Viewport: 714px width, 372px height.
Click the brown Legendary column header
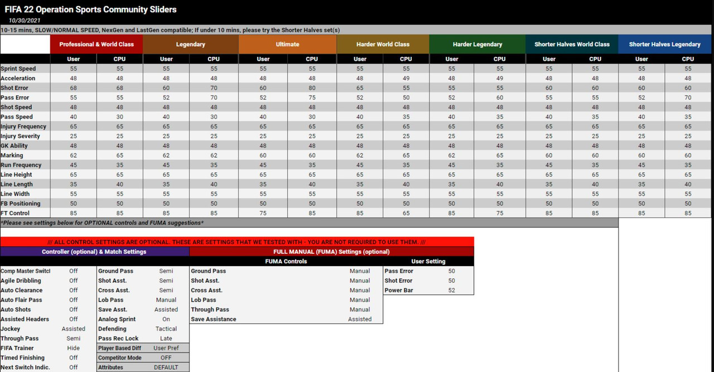coord(191,45)
